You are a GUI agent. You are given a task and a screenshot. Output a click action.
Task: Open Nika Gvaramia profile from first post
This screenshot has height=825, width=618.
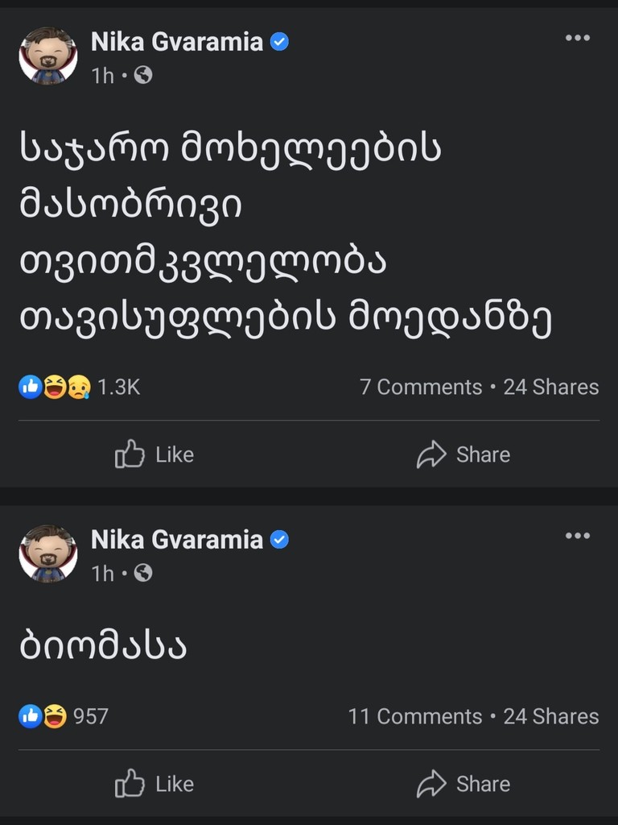(177, 42)
